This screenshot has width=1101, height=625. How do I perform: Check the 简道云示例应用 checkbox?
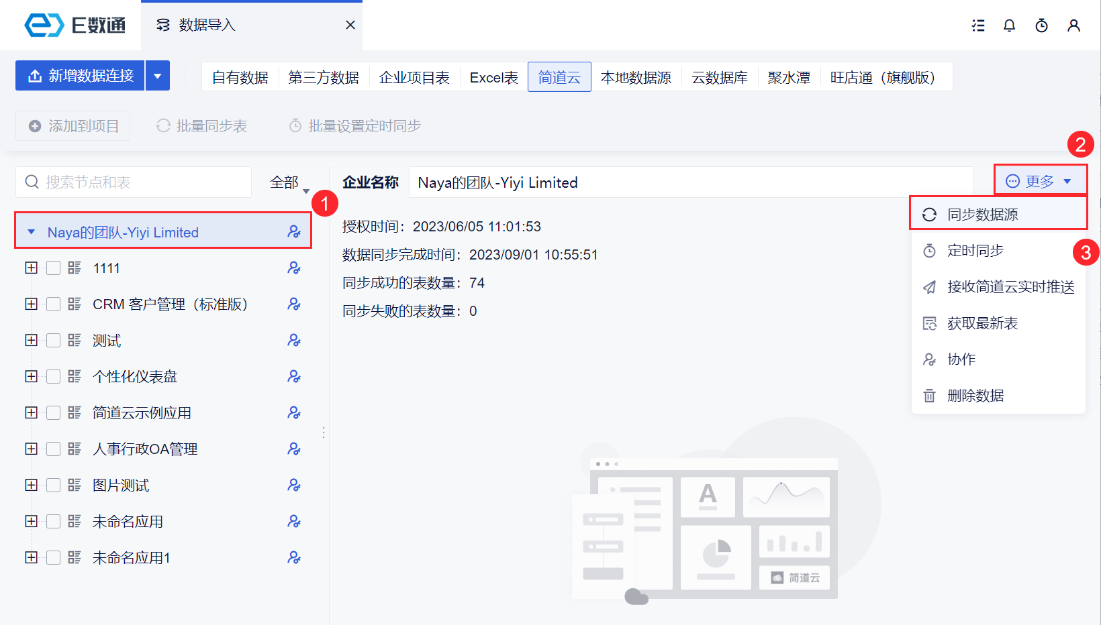pyautogui.click(x=54, y=413)
